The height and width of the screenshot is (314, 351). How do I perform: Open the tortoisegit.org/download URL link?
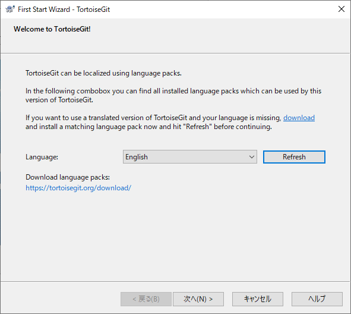click(x=78, y=188)
